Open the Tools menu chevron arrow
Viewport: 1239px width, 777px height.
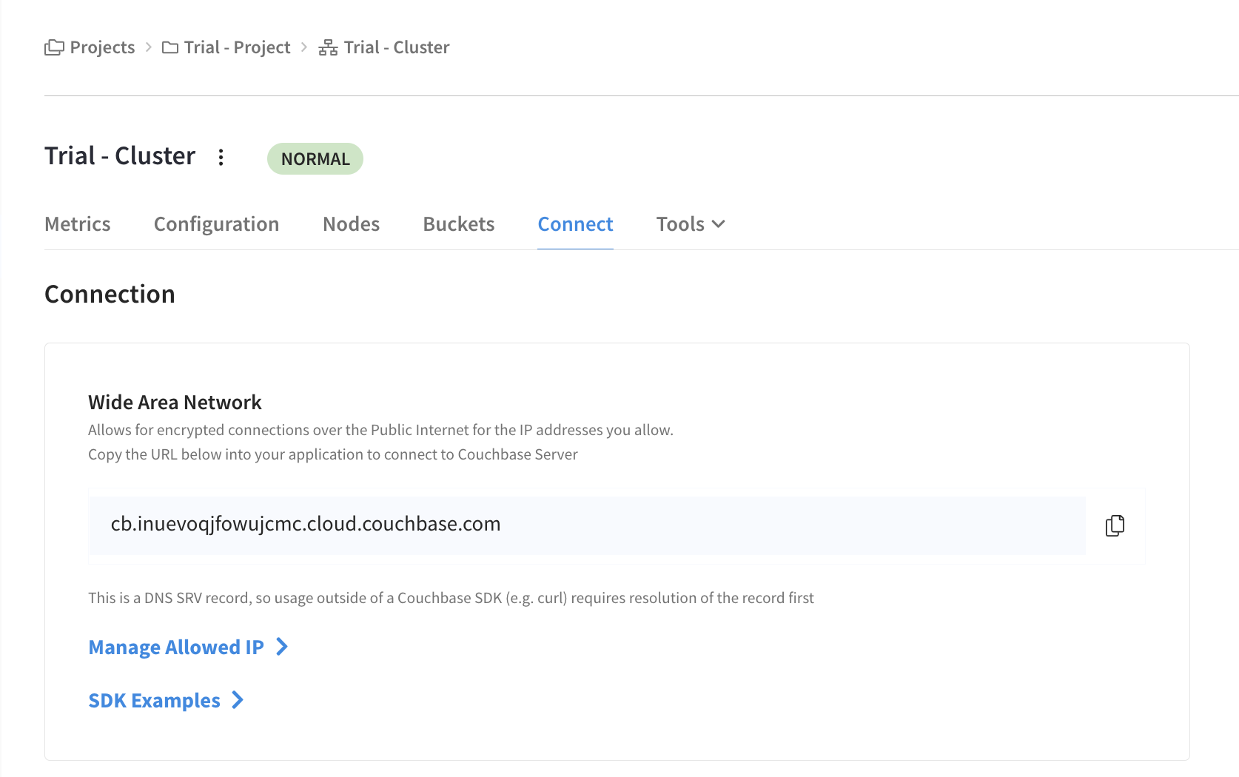pyautogui.click(x=719, y=223)
